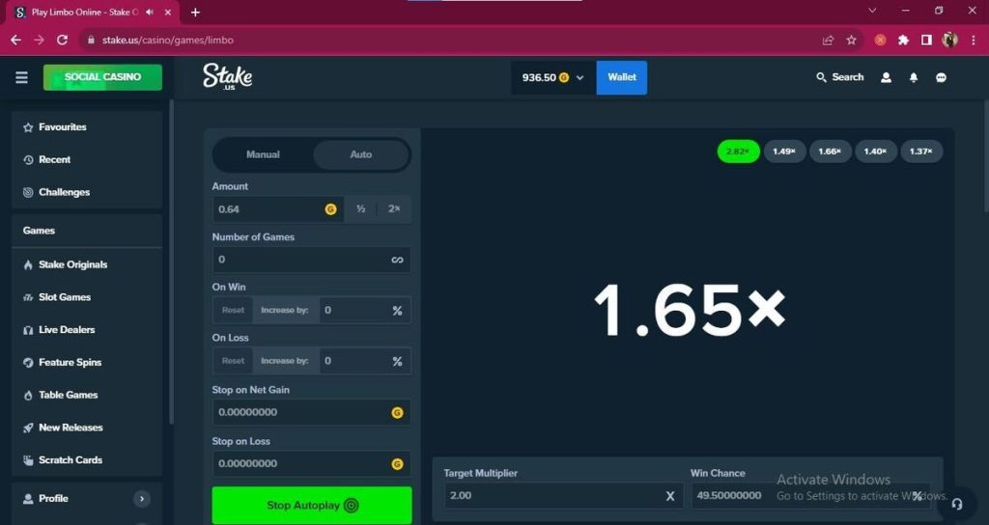Click the Stake.us logo
The width and height of the screenshot is (989, 525).
228,77
